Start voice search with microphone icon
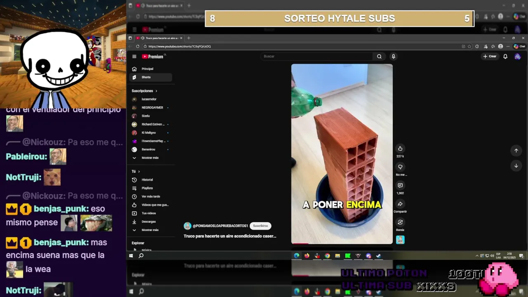The height and width of the screenshot is (297, 528). point(393,57)
